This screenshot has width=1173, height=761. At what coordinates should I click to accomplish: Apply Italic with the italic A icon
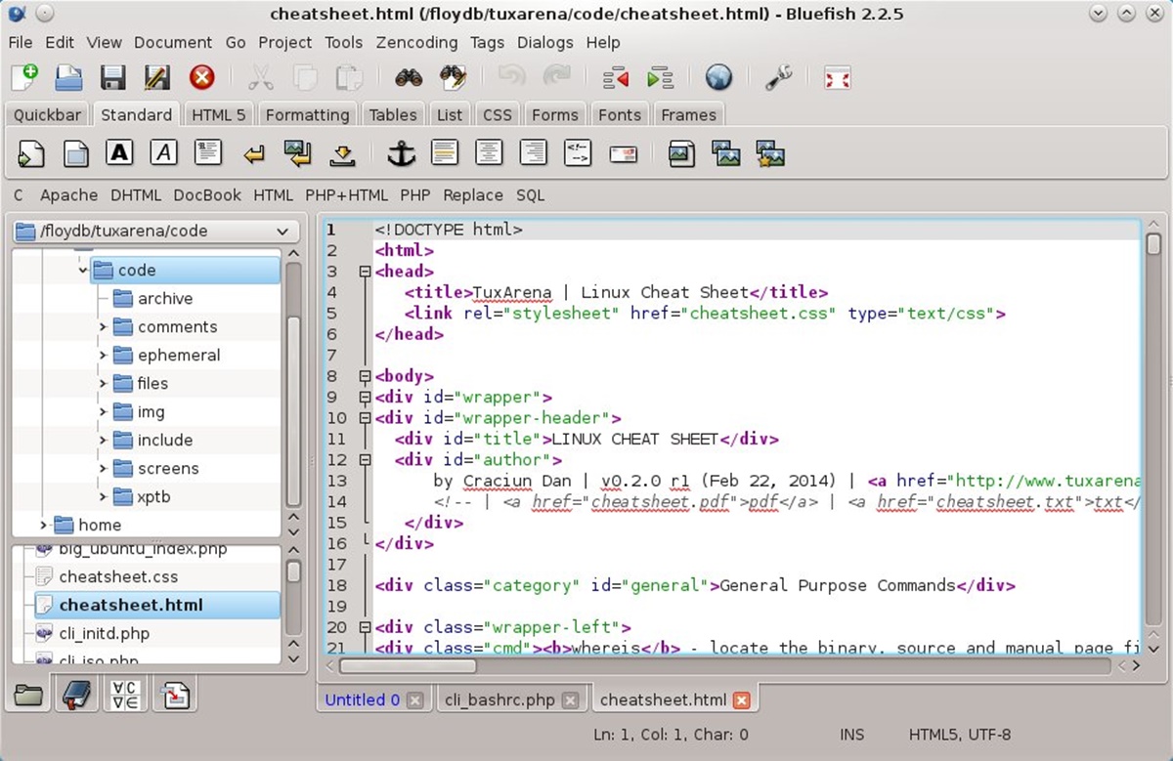163,153
